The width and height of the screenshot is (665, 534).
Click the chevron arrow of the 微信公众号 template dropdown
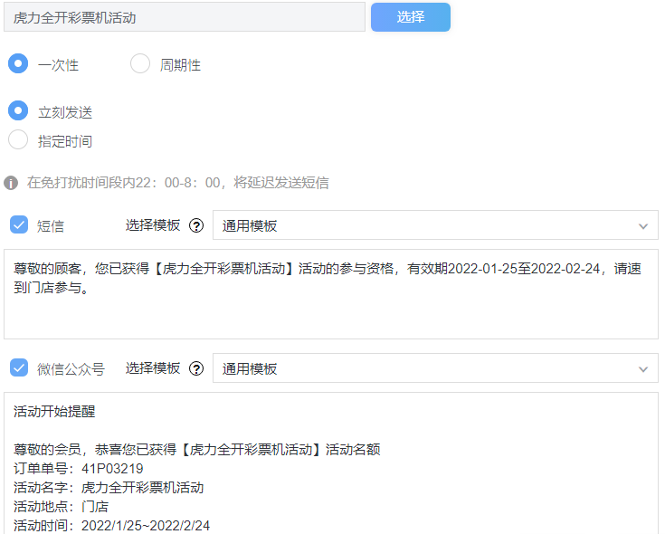[643, 369]
